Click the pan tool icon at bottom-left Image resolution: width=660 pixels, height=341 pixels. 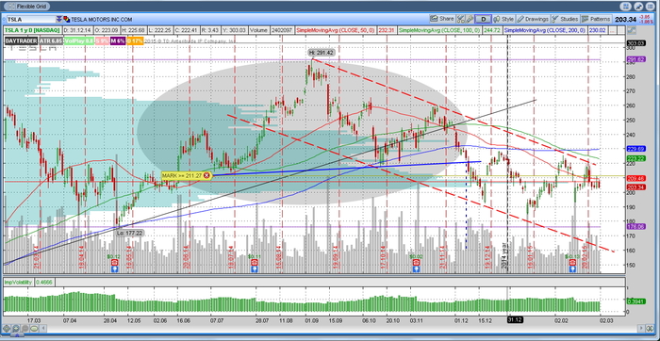pos(7,328)
